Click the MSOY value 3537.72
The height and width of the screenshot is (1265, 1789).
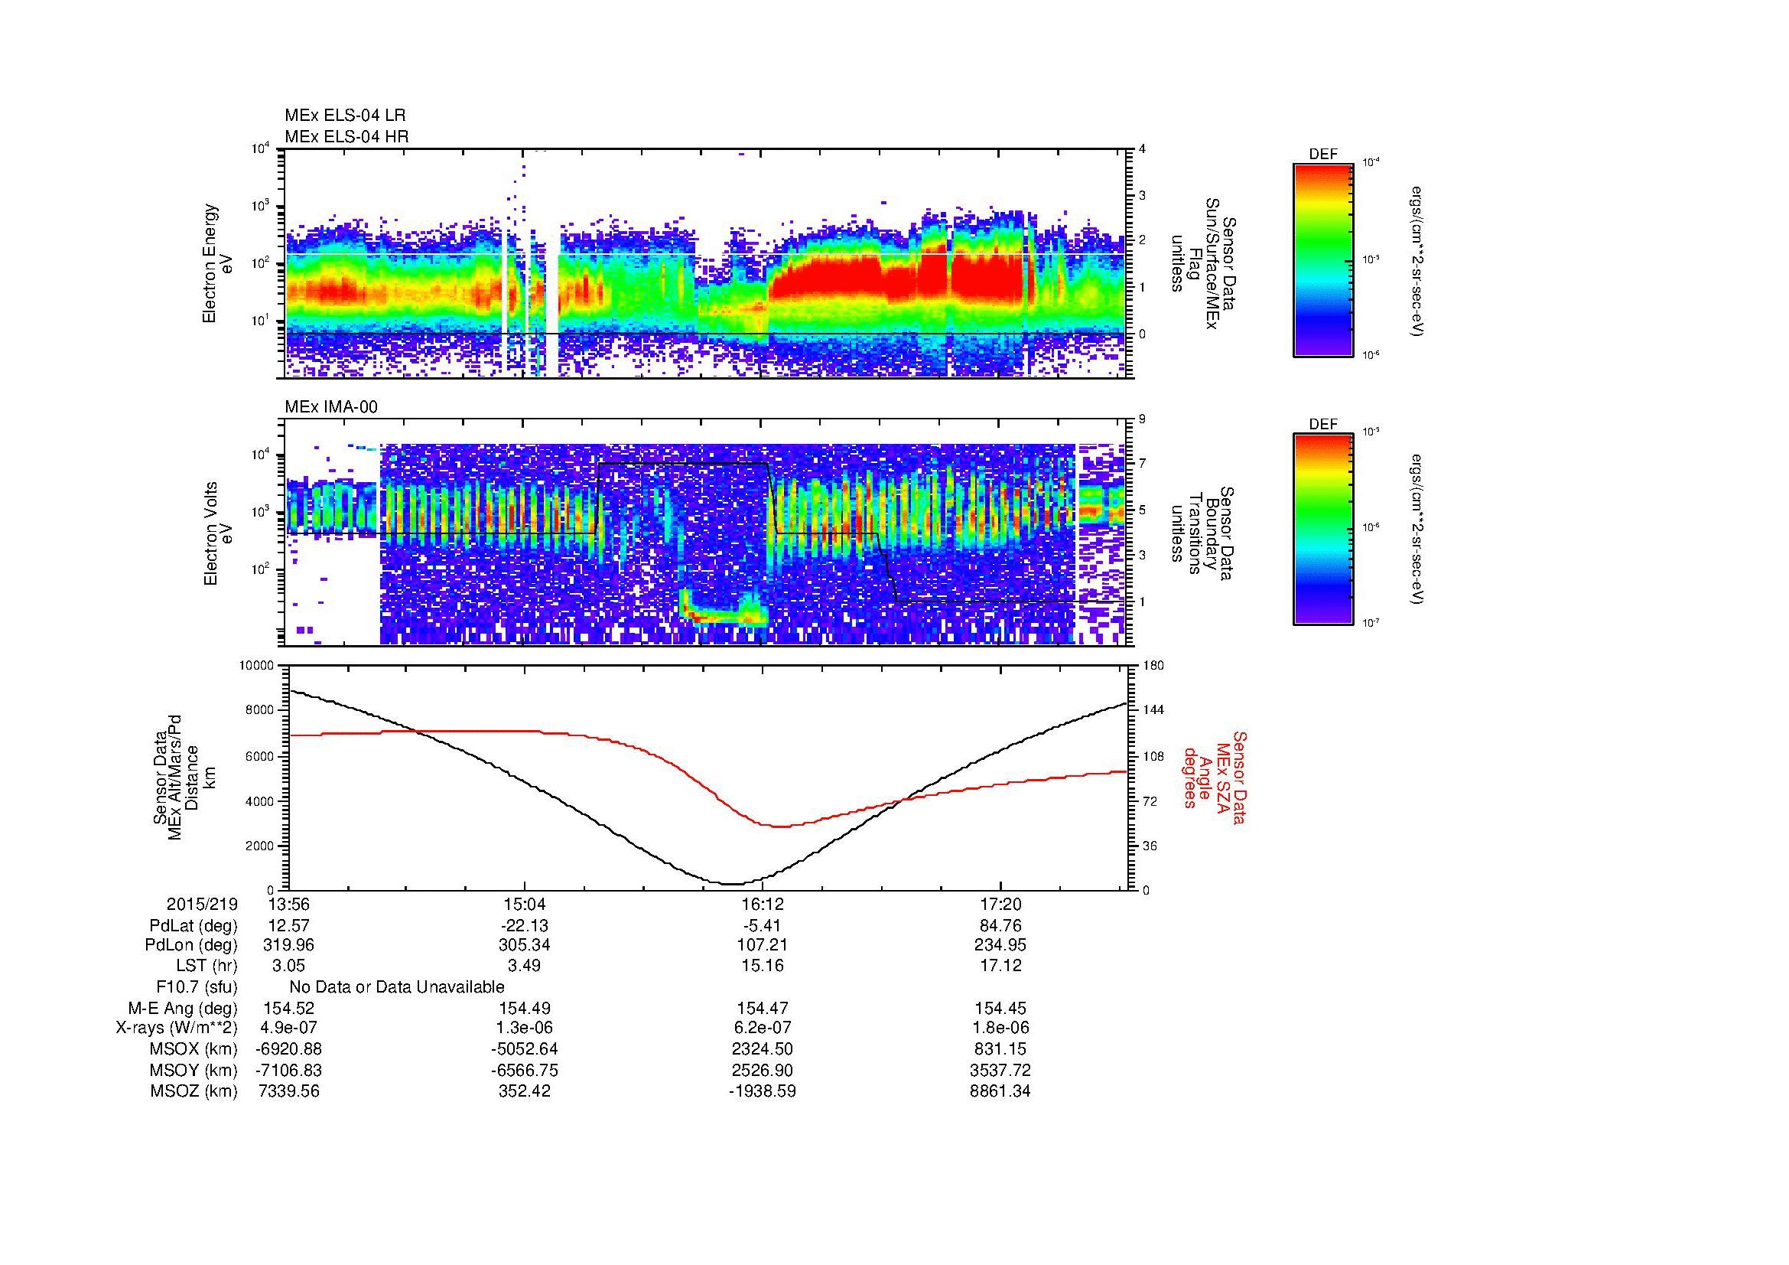[1000, 1070]
